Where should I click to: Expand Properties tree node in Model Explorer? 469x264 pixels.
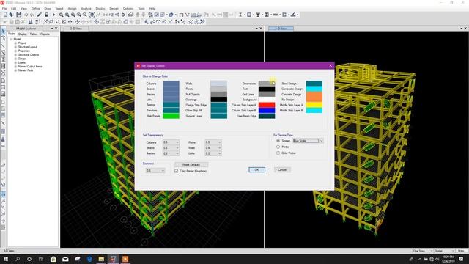15,51
